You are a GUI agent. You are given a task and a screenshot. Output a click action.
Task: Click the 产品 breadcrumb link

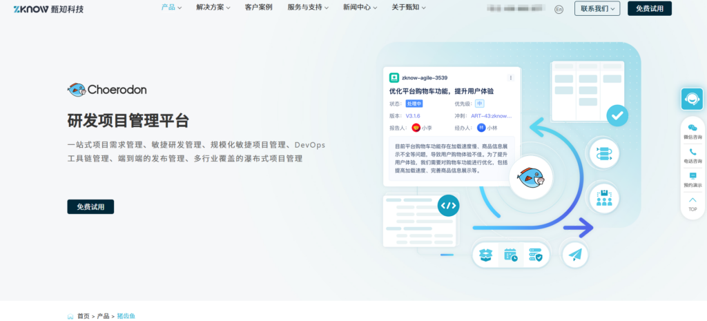[x=103, y=316]
